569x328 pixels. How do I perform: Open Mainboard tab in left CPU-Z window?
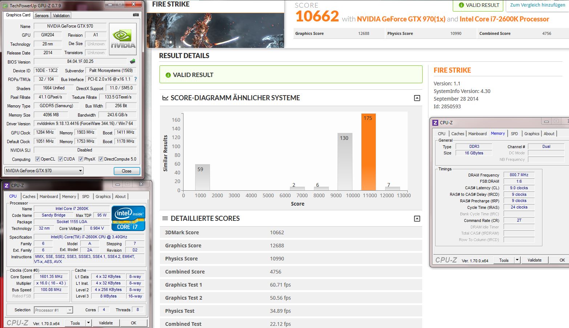(x=49, y=197)
